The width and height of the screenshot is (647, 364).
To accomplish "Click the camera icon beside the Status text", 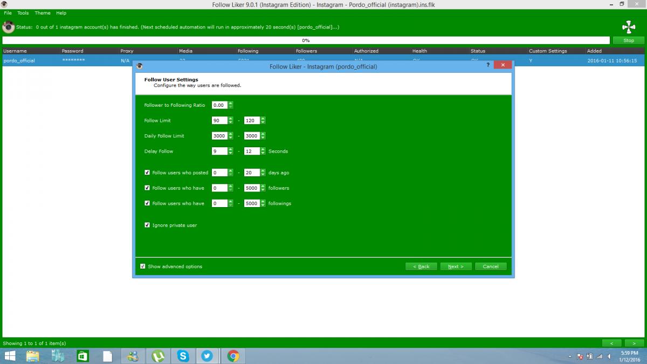I will [x=8, y=27].
